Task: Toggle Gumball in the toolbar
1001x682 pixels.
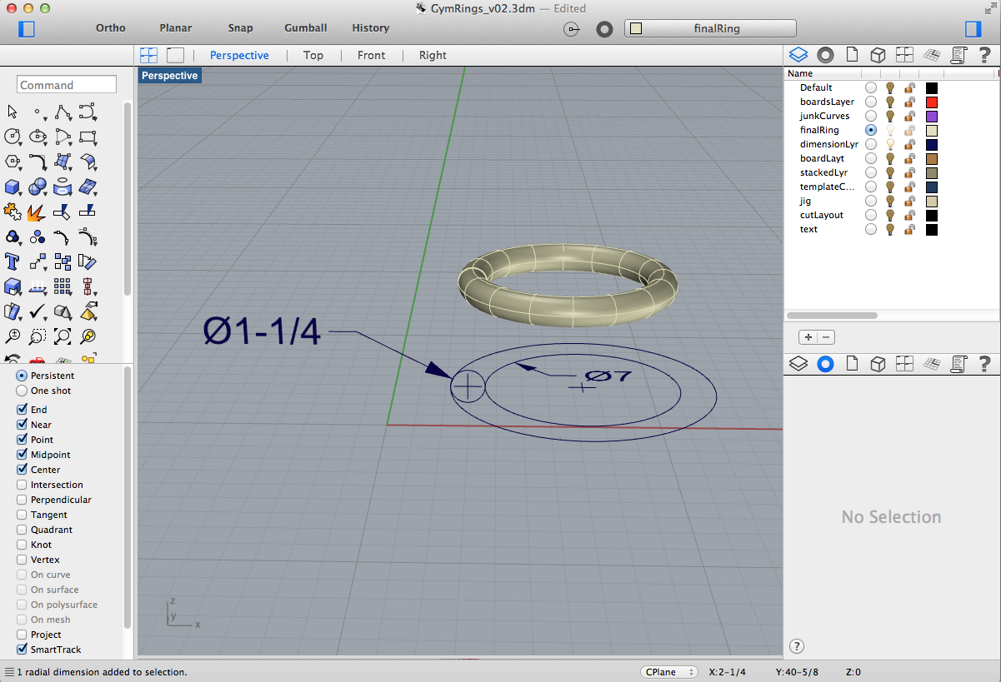Action: pos(305,27)
